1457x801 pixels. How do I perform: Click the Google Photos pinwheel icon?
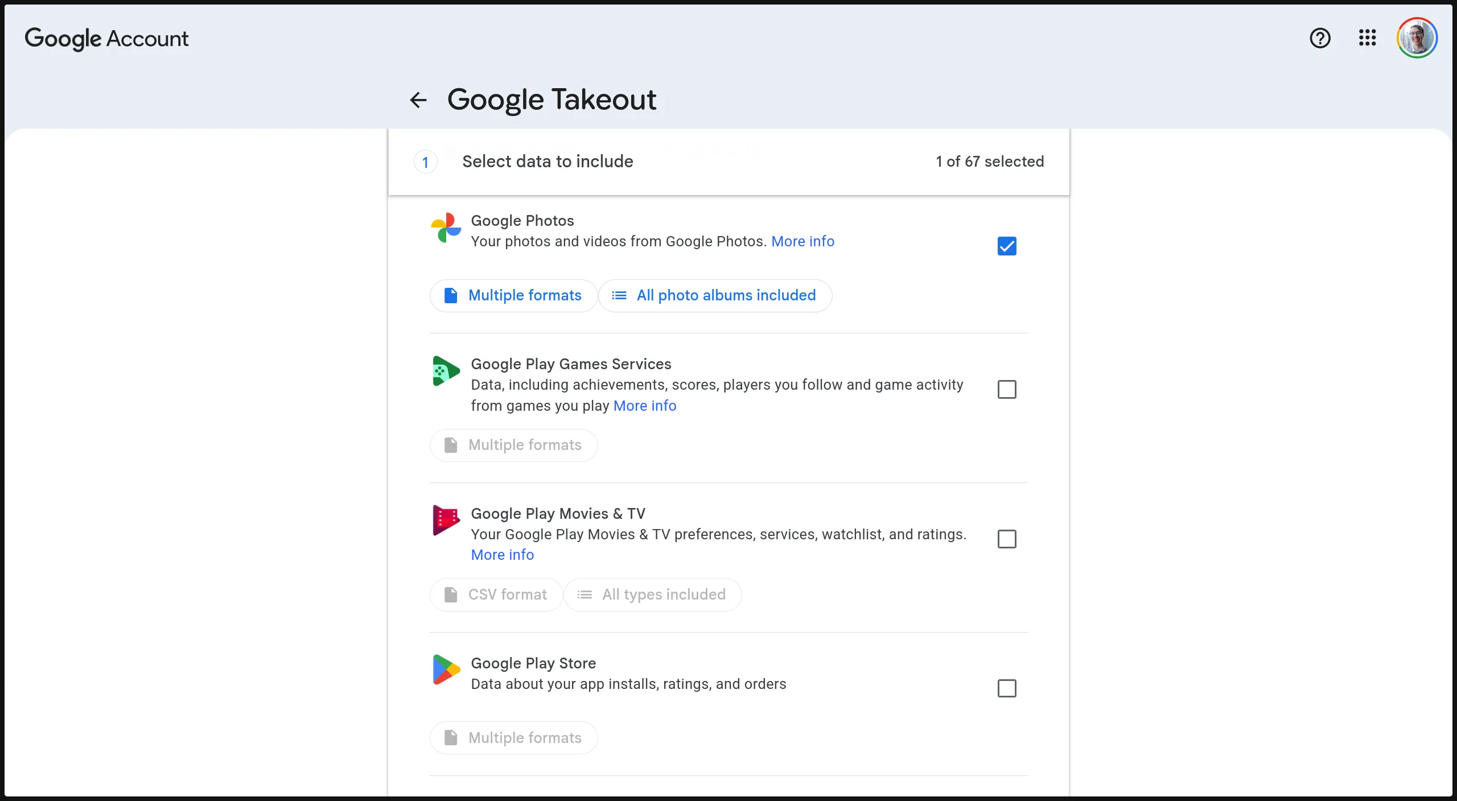(x=446, y=228)
